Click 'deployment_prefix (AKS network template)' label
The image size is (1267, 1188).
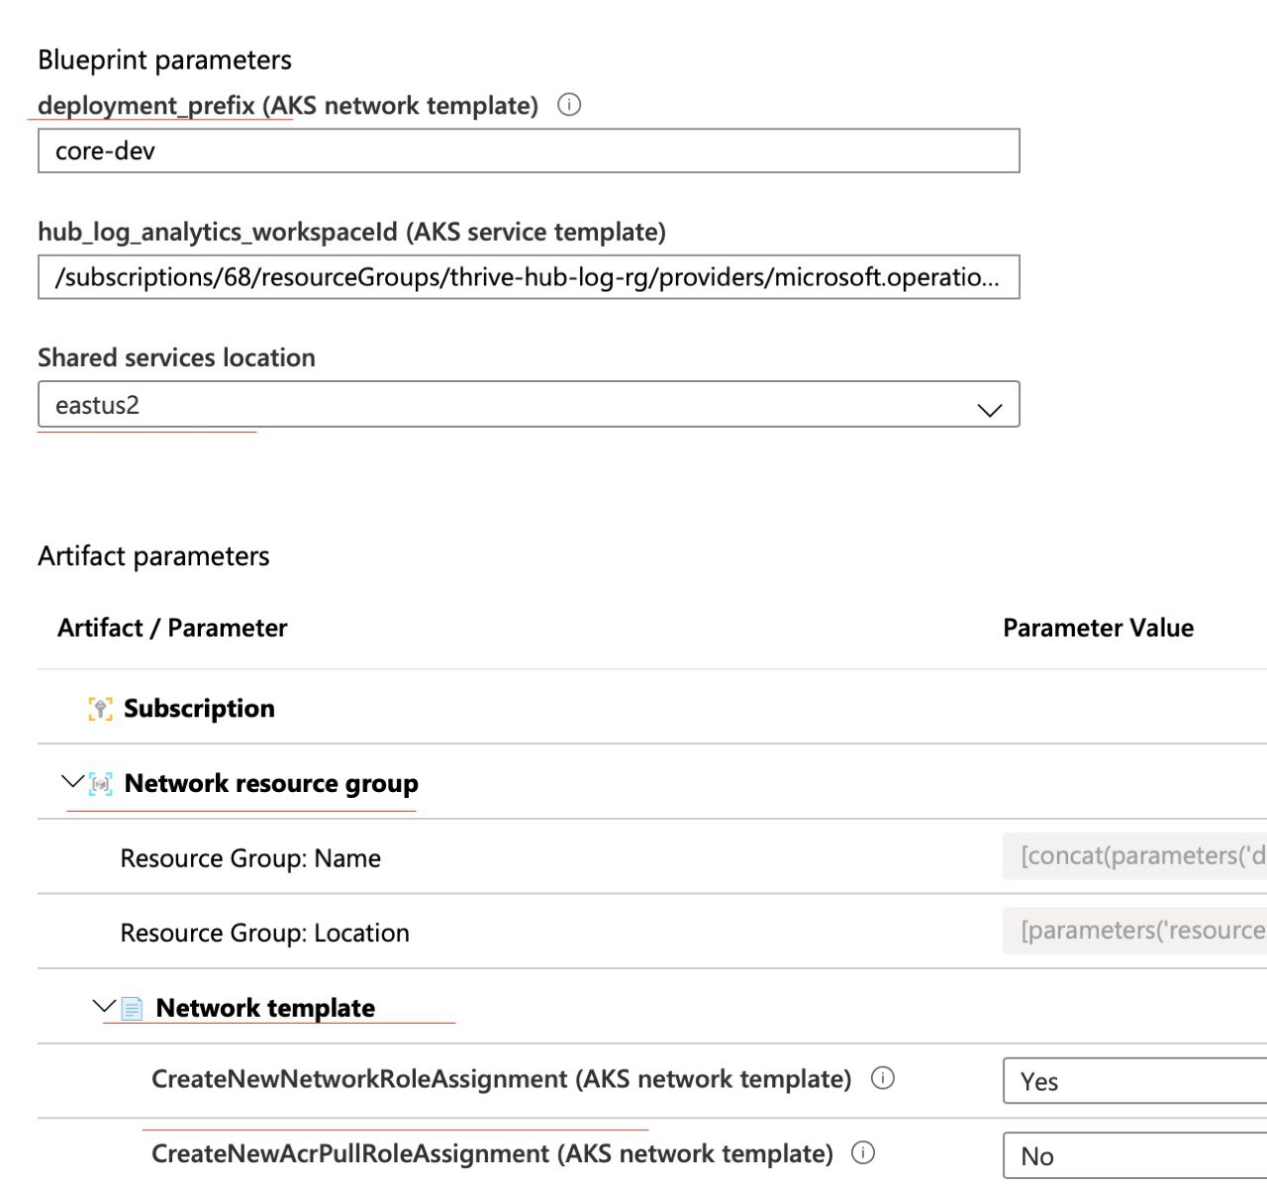[288, 105]
